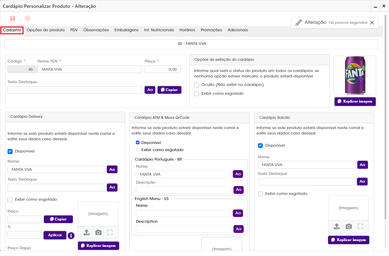Image resolution: width=389 pixels, height=256 pixels.
Task: Click the pencil icon in Alteração notification
Action: 298,22
